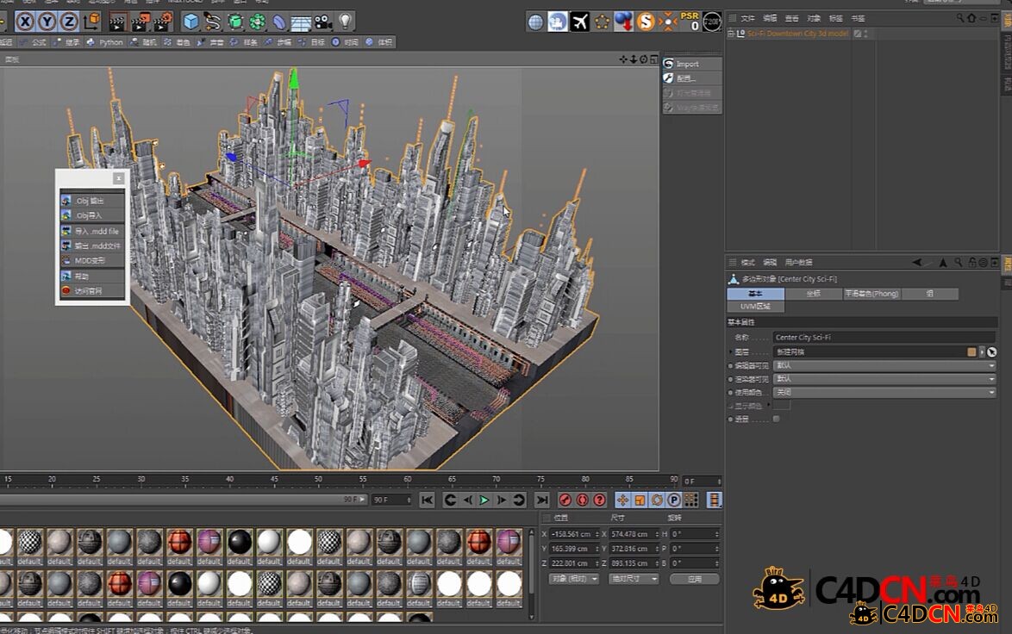Viewport: 1012px width, 634px height.
Task: Click the orange S plugin icon
Action: click(x=646, y=22)
